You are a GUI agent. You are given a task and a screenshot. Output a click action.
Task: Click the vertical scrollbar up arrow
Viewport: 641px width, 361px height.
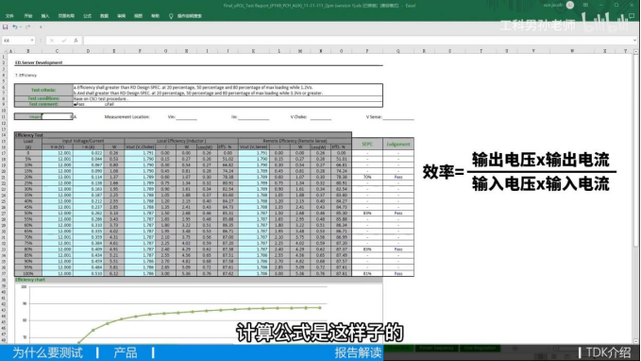tap(635, 52)
